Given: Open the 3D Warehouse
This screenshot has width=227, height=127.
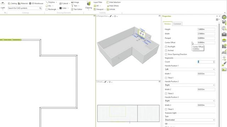Looking at the screenshot, I should pos(36,3).
